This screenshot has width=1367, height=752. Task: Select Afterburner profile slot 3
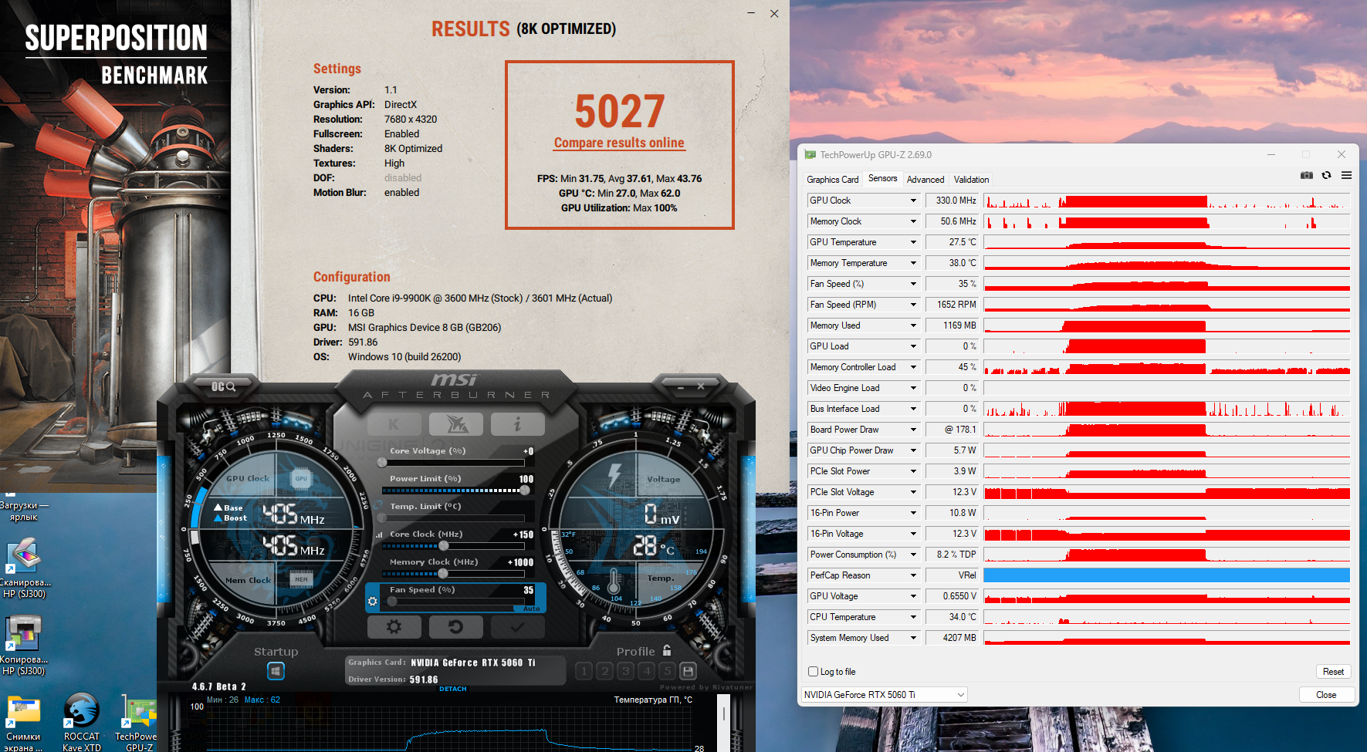click(626, 671)
